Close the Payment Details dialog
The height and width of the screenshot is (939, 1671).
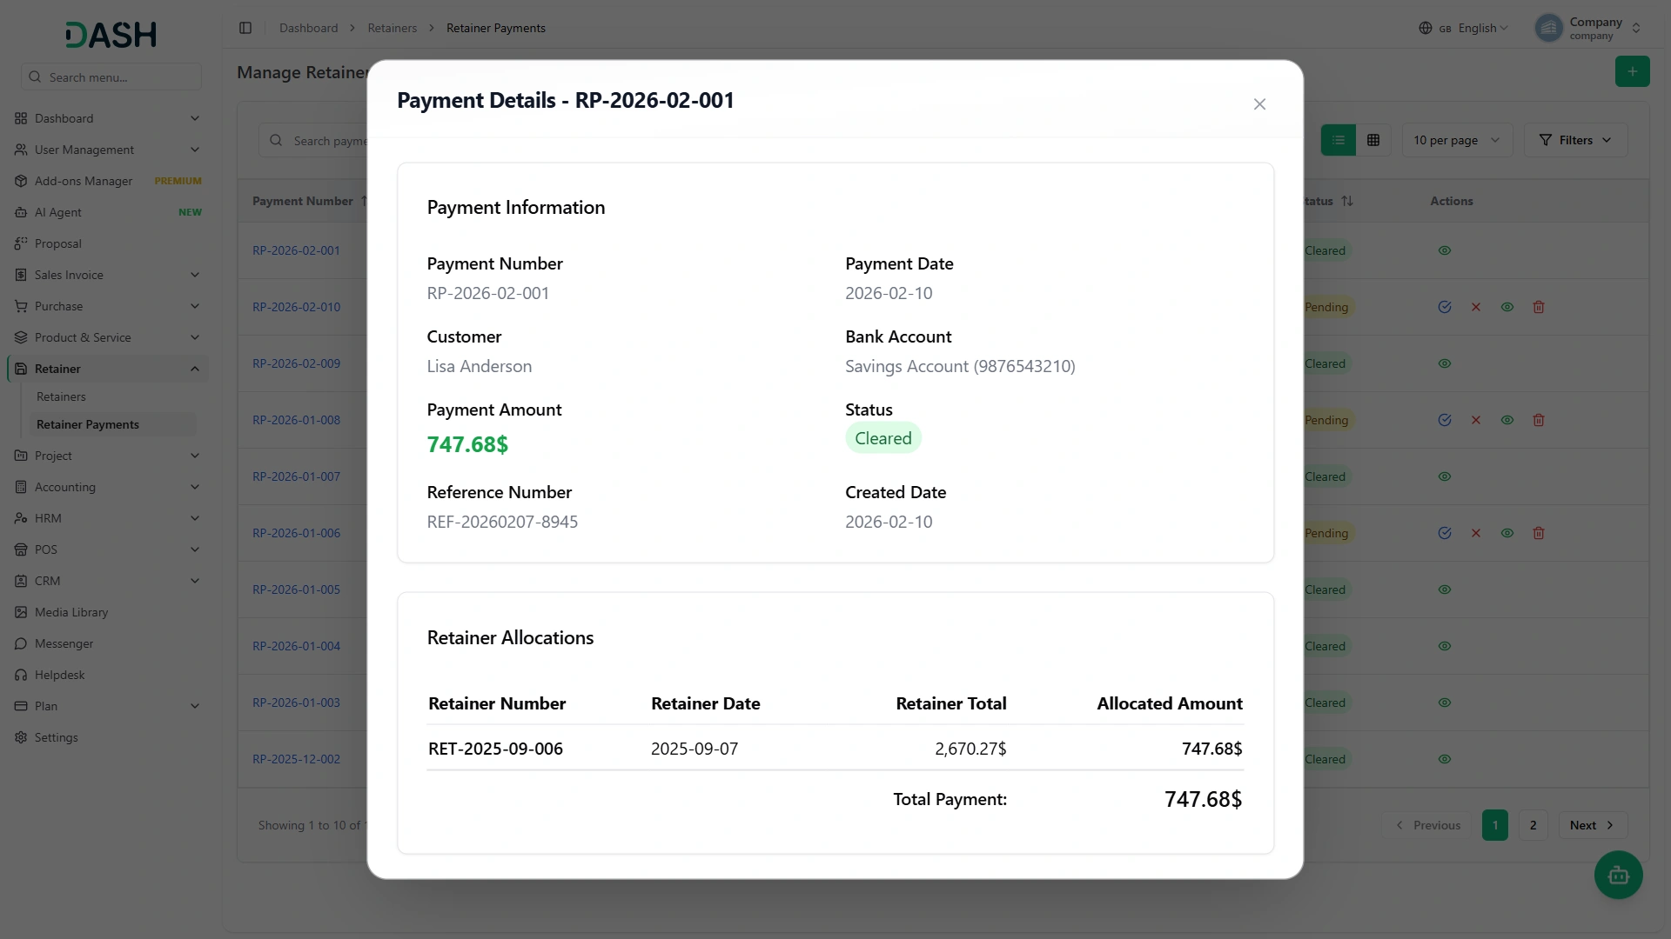coord(1259,104)
